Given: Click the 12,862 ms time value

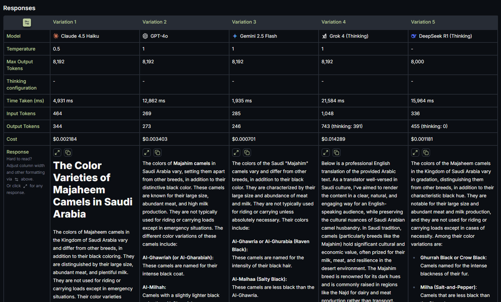Looking at the screenshot, I should click(x=154, y=101).
